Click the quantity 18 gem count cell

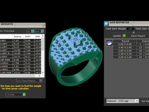click(140, 57)
